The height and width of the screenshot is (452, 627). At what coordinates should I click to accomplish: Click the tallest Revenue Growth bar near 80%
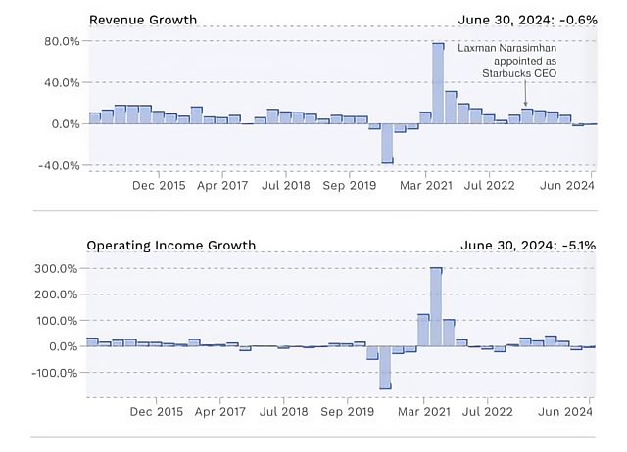pyautogui.click(x=438, y=83)
